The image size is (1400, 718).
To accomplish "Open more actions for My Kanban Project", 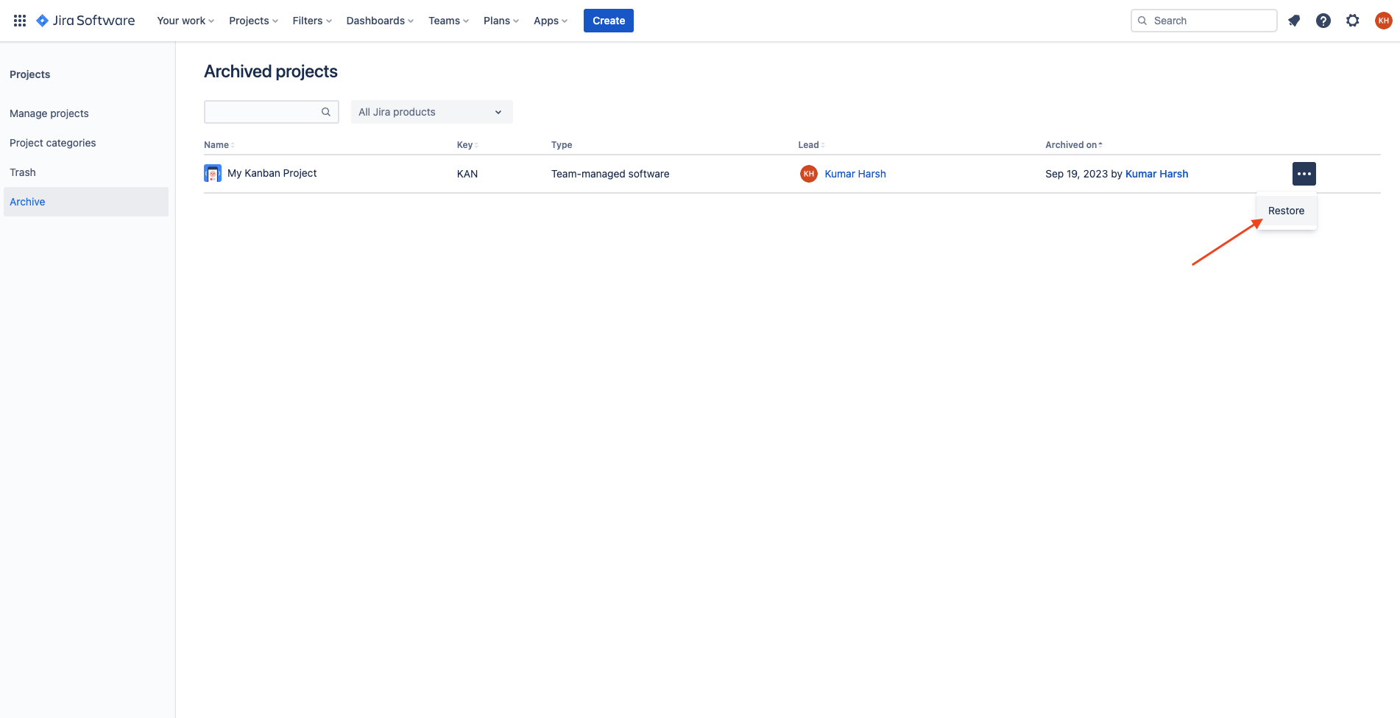I will coord(1304,173).
